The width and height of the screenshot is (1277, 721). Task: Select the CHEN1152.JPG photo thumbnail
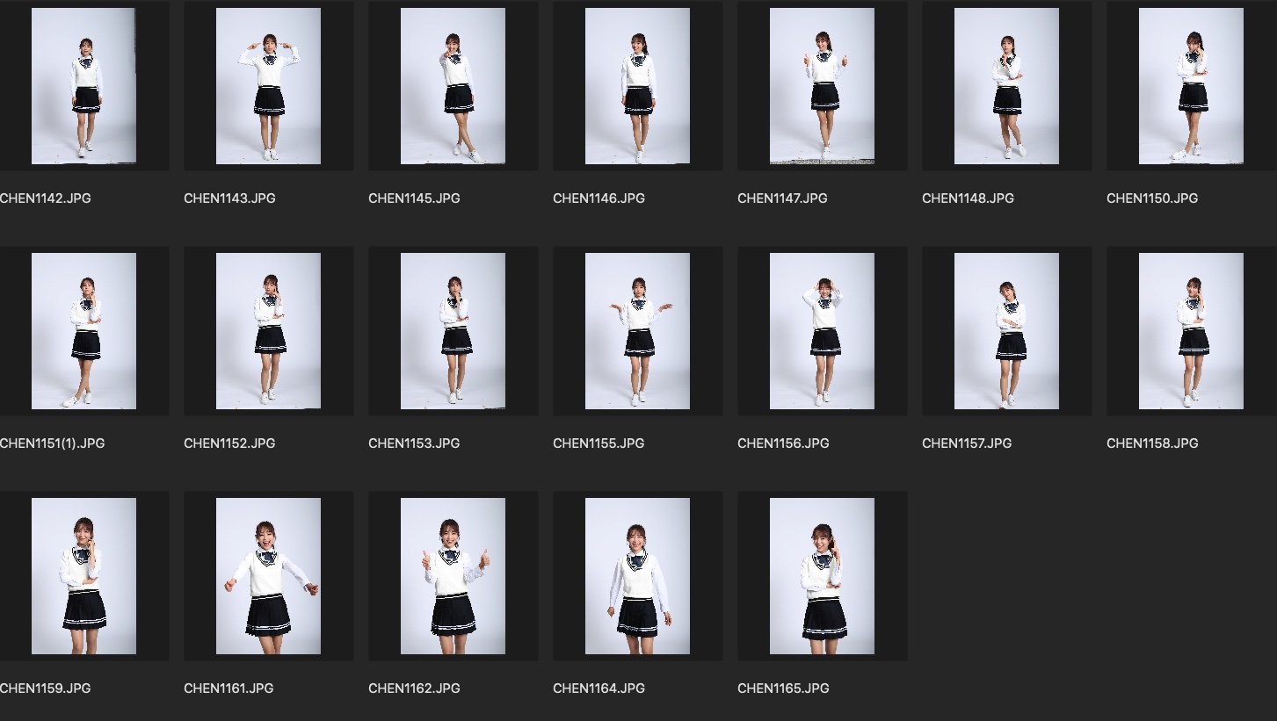coord(268,331)
